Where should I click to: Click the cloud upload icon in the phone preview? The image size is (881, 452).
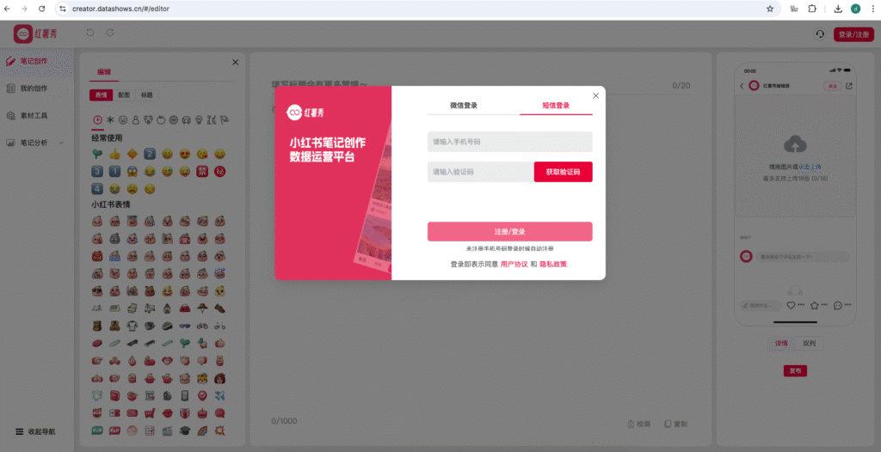795,145
